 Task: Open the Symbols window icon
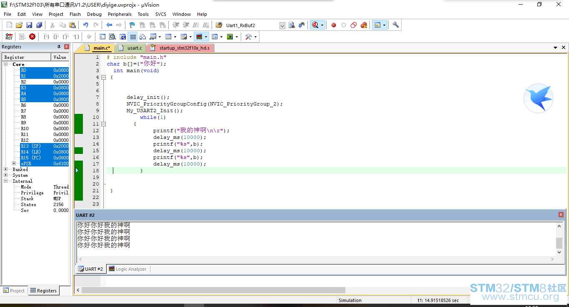(x=122, y=37)
